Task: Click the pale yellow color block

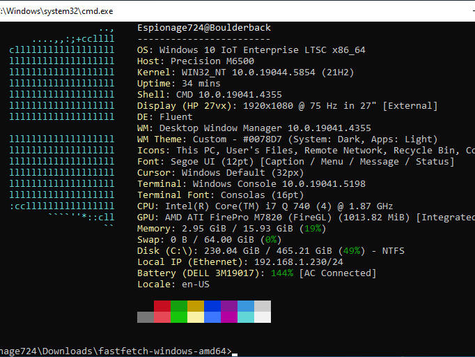Action: pos(196,317)
